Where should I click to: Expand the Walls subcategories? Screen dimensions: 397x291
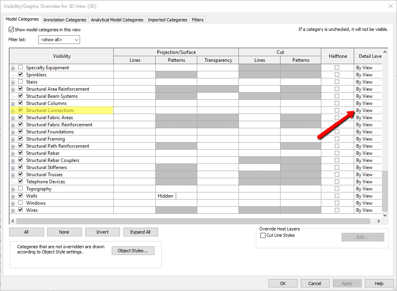pyautogui.click(x=13, y=196)
